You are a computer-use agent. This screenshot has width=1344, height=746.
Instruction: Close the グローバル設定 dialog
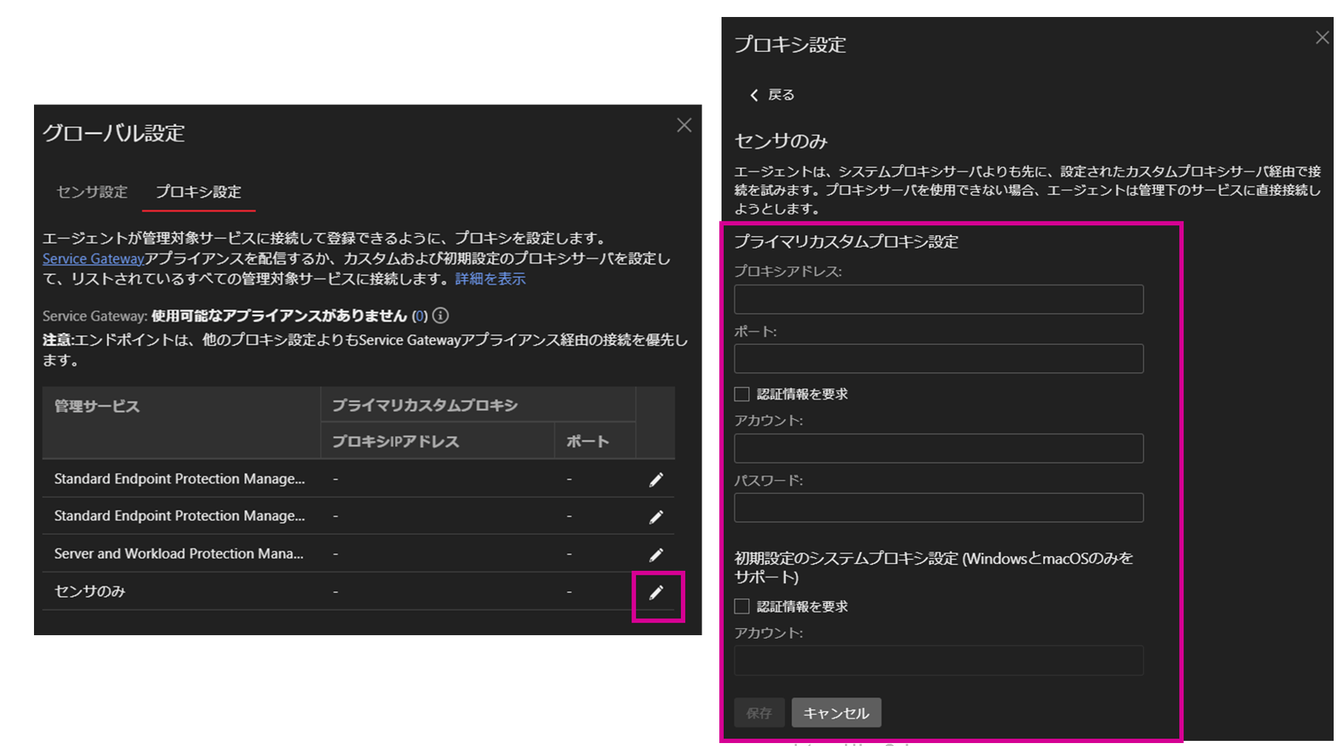coord(684,126)
